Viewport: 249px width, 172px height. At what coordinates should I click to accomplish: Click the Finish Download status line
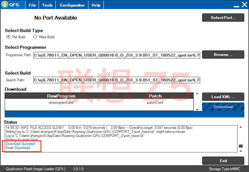(x=18, y=148)
